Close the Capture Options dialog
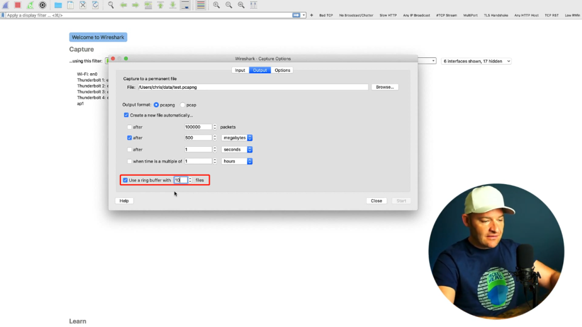This screenshot has height=327, width=582. [x=376, y=201]
